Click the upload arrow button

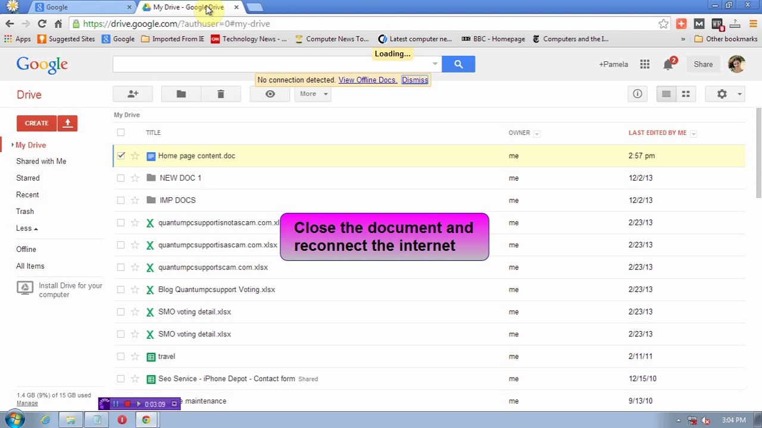(67, 123)
